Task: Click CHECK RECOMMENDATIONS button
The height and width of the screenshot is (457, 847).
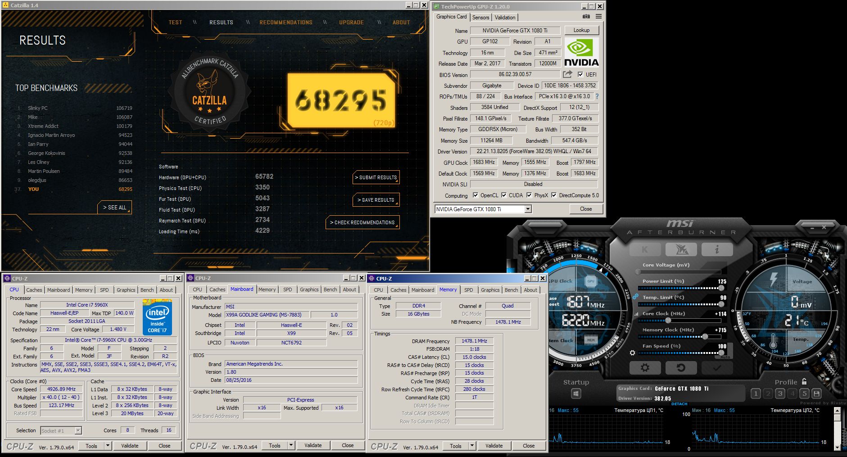Action: 362,222
